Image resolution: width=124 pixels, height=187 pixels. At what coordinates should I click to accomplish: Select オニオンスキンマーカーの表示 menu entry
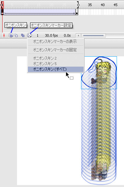click(56, 42)
